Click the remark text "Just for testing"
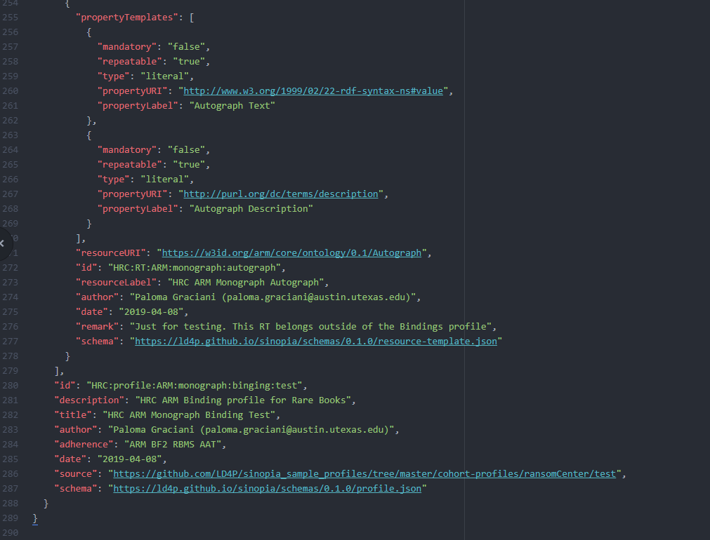Viewport: 710px width, 540px height. 178,327
